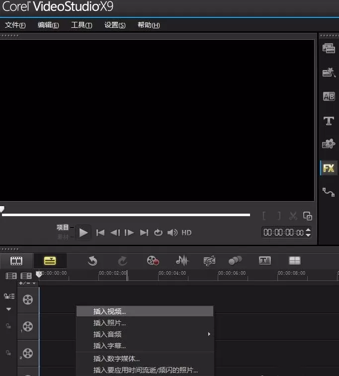Expand the track options down arrow
The height and width of the screenshot is (376, 339).
pyautogui.click(x=8, y=309)
